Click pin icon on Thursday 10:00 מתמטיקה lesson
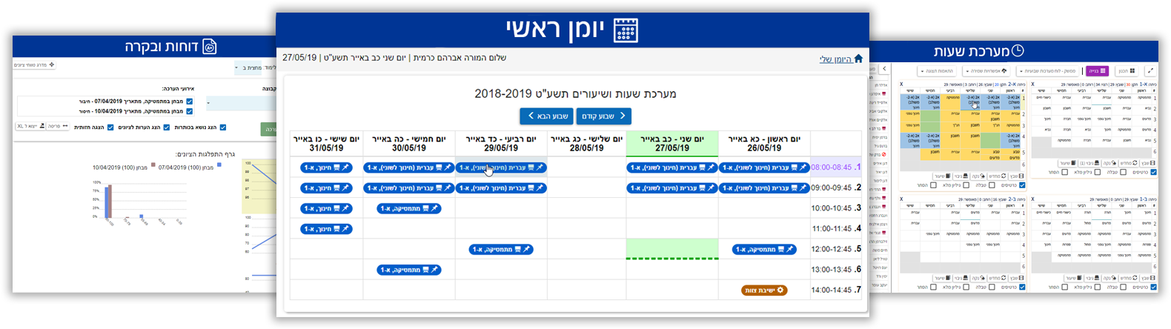The image size is (1171, 329). tap(434, 209)
